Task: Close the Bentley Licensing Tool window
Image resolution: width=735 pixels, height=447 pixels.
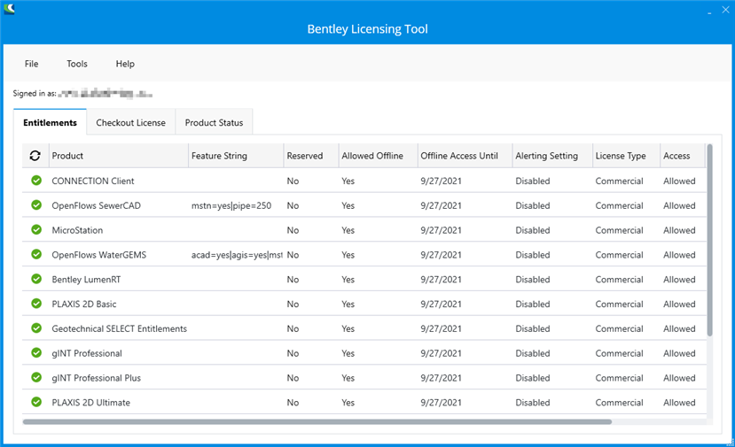Action: coord(725,10)
